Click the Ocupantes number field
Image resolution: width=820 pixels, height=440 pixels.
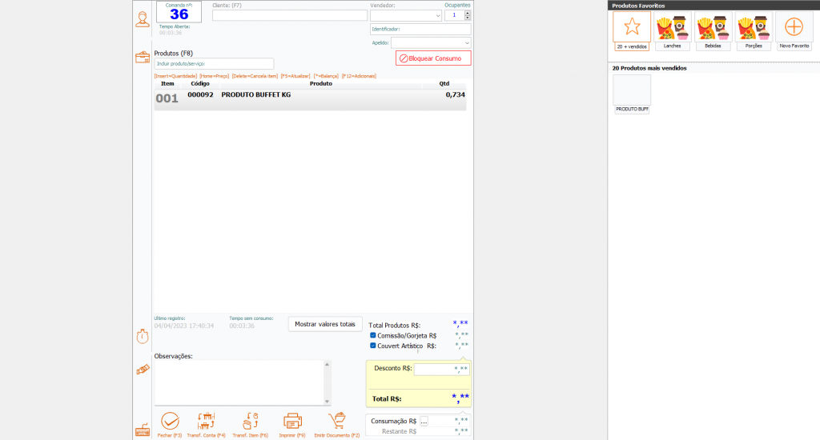pos(455,16)
